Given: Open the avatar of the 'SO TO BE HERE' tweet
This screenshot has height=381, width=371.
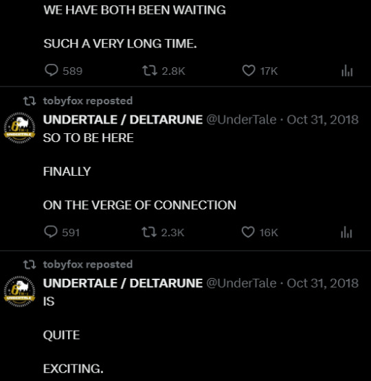Looking at the screenshot, I should click(x=19, y=128).
